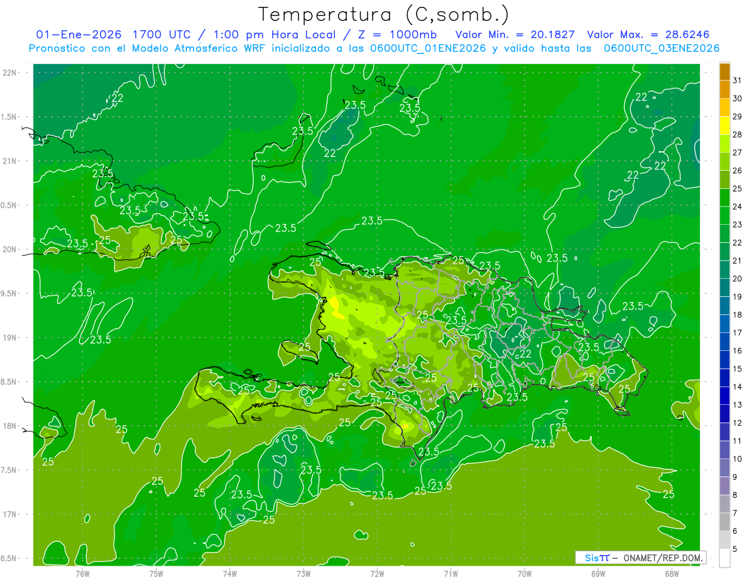The height and width of the screenshot is (582, 754).
Task: Click the legend label "8"
Action: (x=735, y=495)
